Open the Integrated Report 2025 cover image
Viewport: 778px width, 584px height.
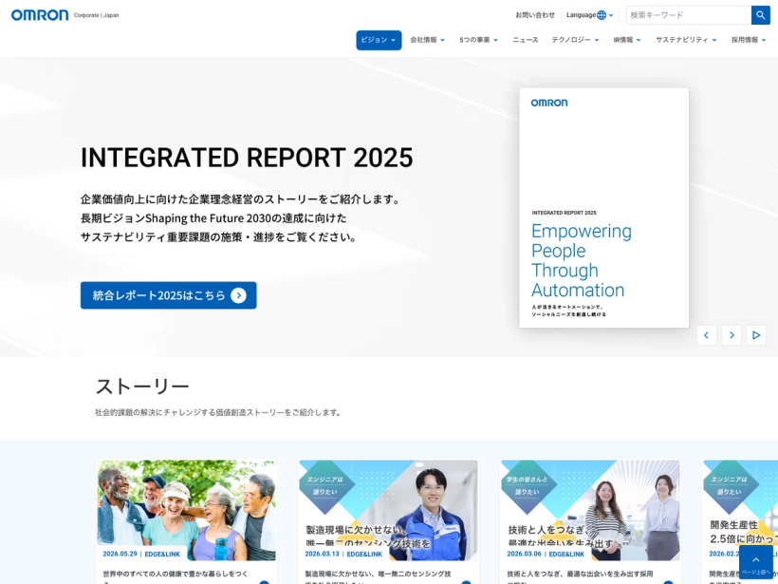pyautogui.click(x=603, y=208)
